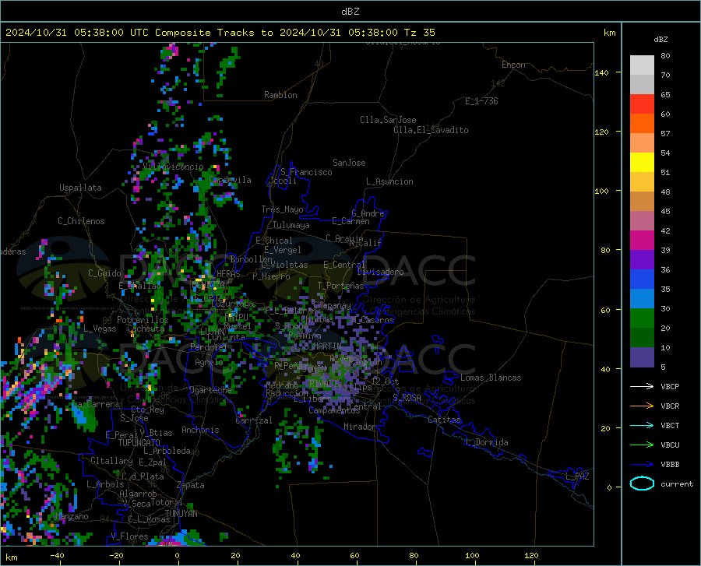This screenshot has height=566, width=701.
Task: Pick the blue 35 dBZ swatch
Action: 642,279
